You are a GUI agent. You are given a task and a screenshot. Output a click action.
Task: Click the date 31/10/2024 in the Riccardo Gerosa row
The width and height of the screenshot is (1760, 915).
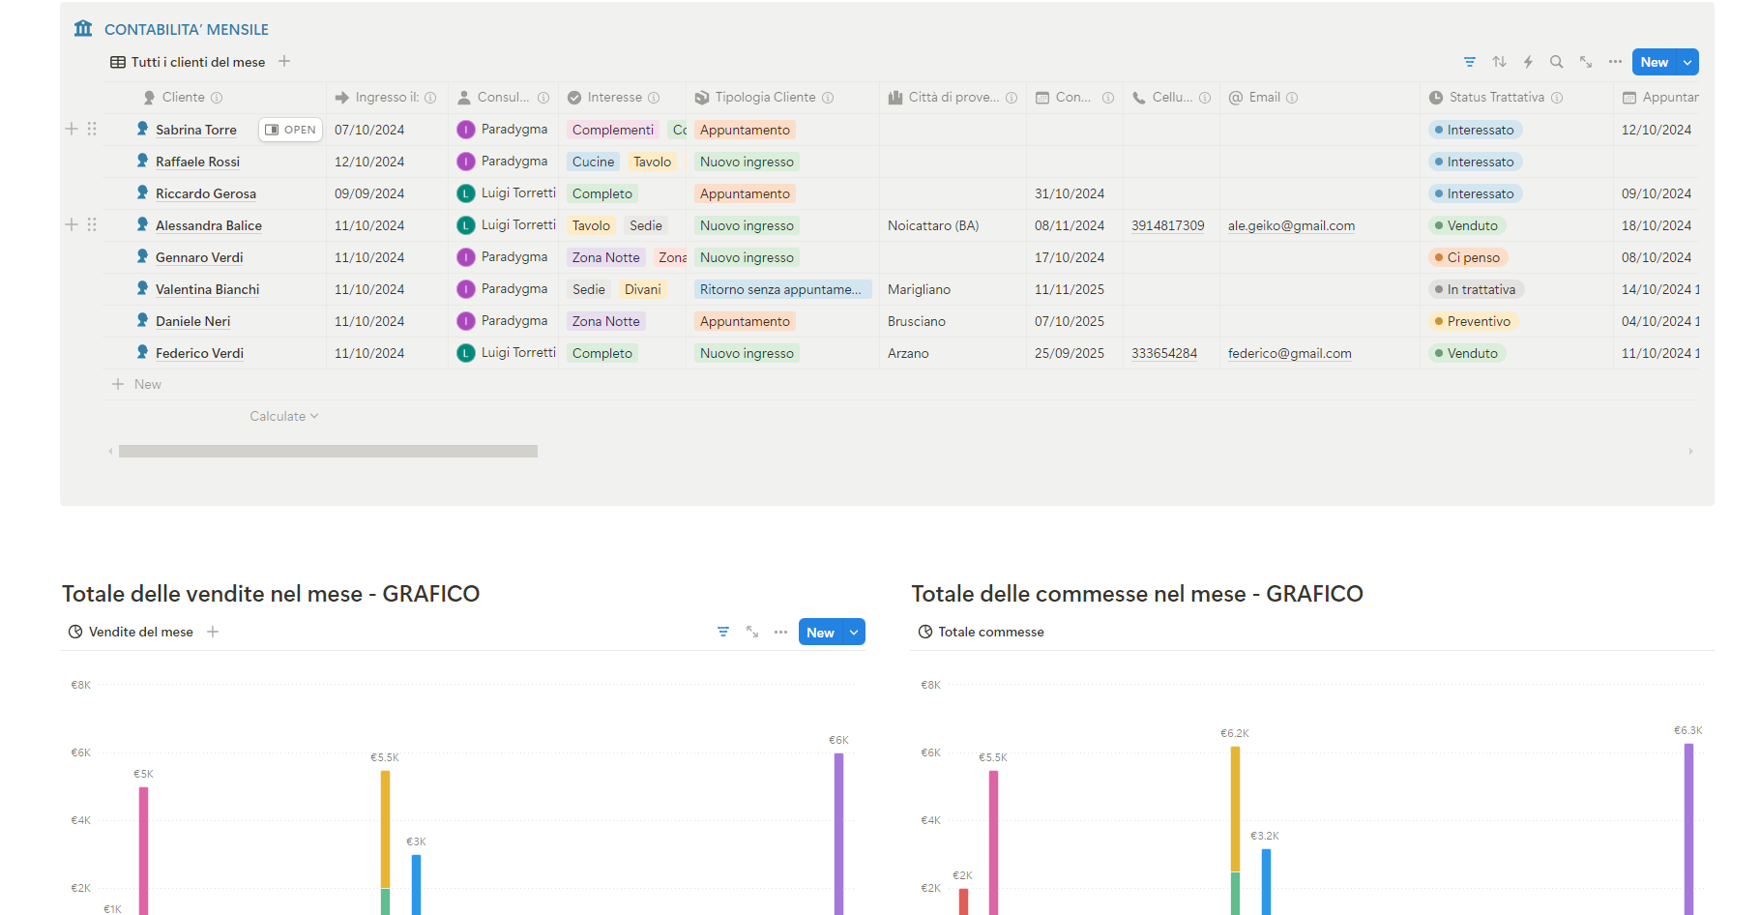(x=1070, y=193)
